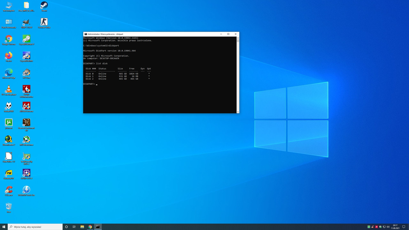Image resolution: width=409 pixels, height=230 pixels.
Task: Select the GIMP 2.10.24 shortcut
Action: (x=27, y=23)
